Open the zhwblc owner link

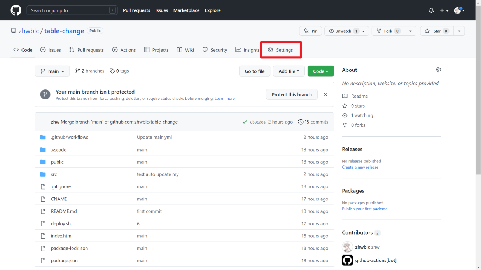click(29, 31)
